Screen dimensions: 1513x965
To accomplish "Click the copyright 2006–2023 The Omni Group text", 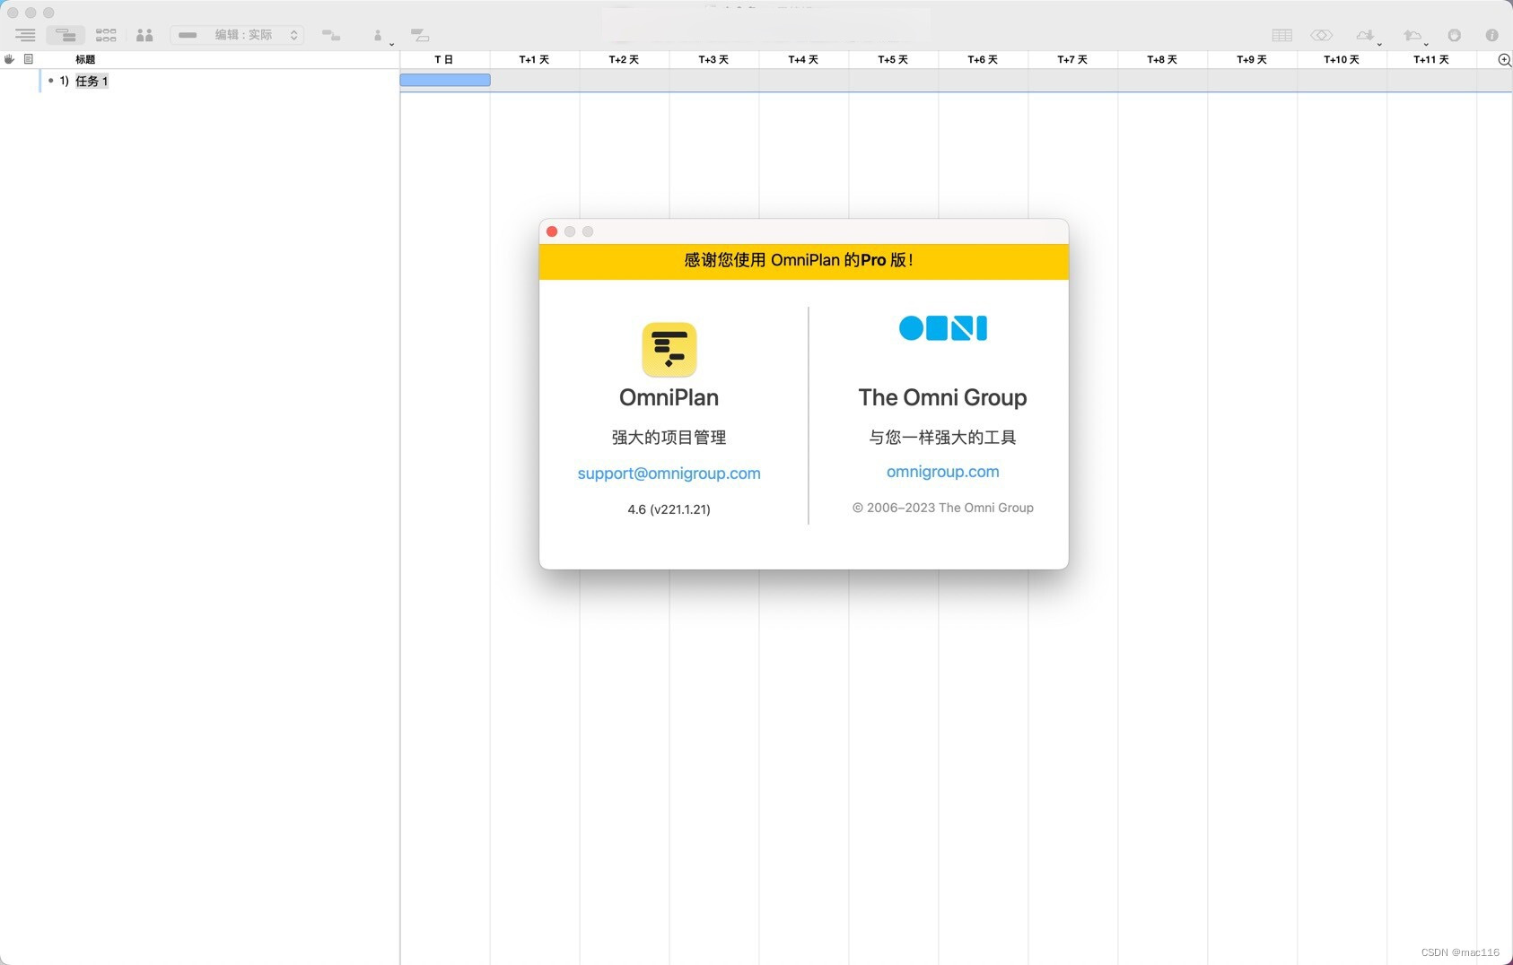I will coord(942,508).
